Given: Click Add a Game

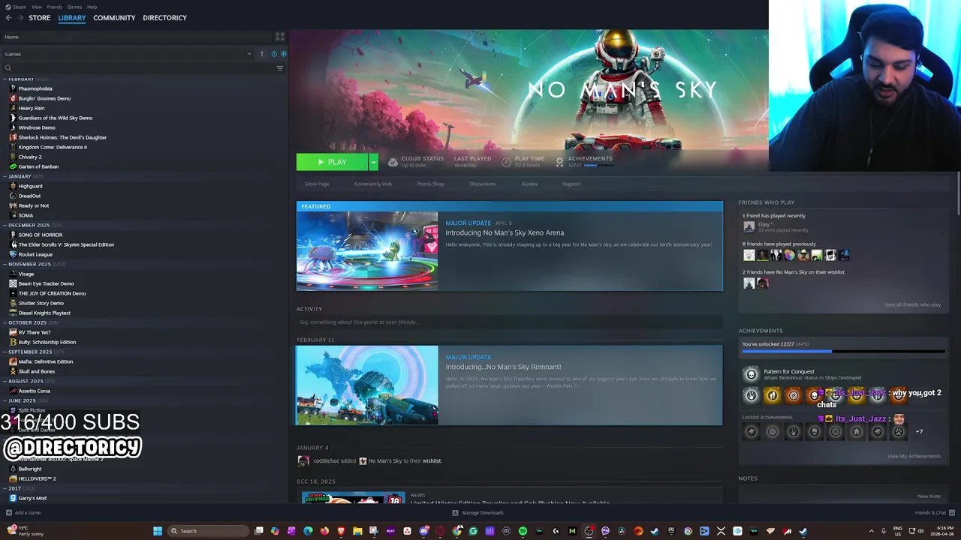Looking at the screenshot, I should [23, 513].
